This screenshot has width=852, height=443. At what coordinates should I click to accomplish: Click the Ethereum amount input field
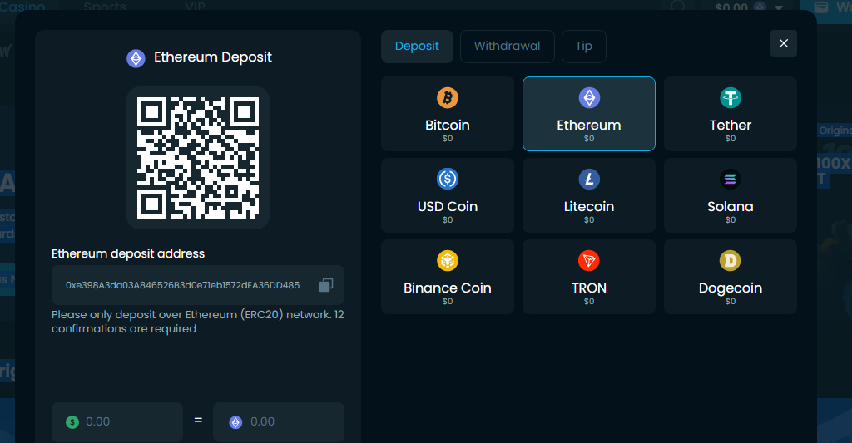point(287,421)
